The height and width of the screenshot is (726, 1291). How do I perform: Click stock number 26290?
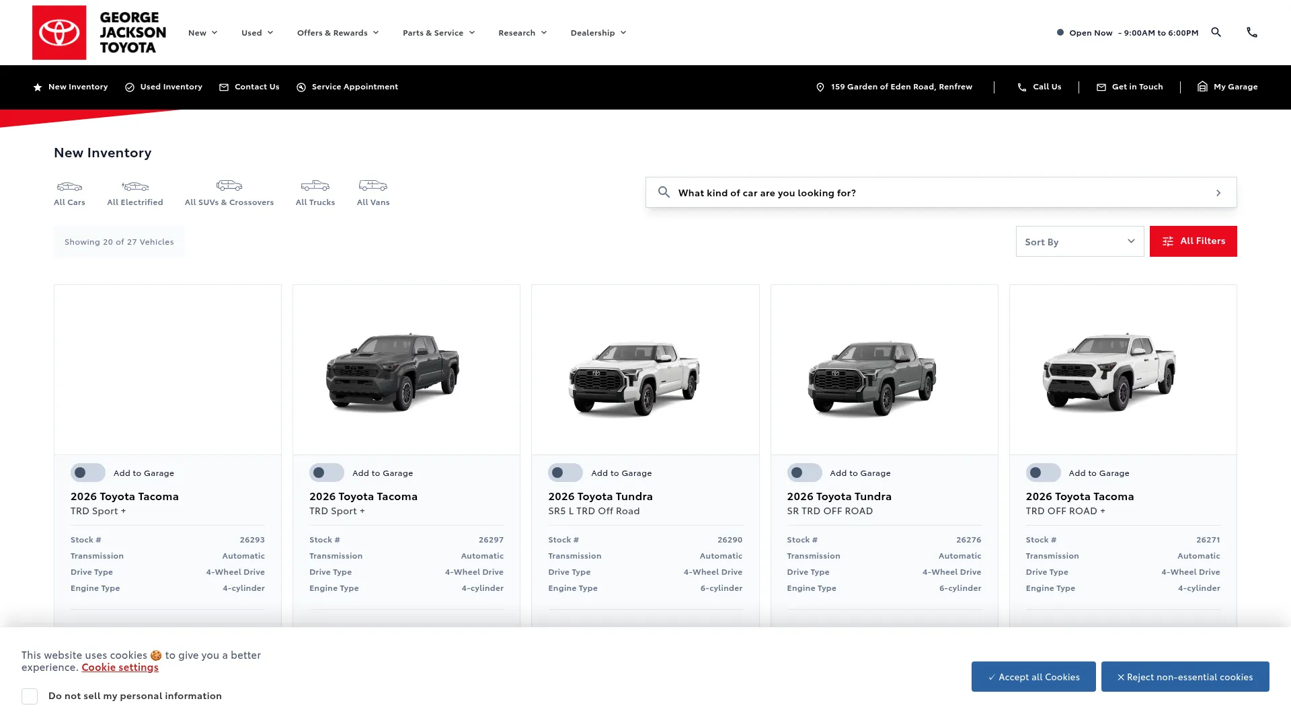coord(730,539)
